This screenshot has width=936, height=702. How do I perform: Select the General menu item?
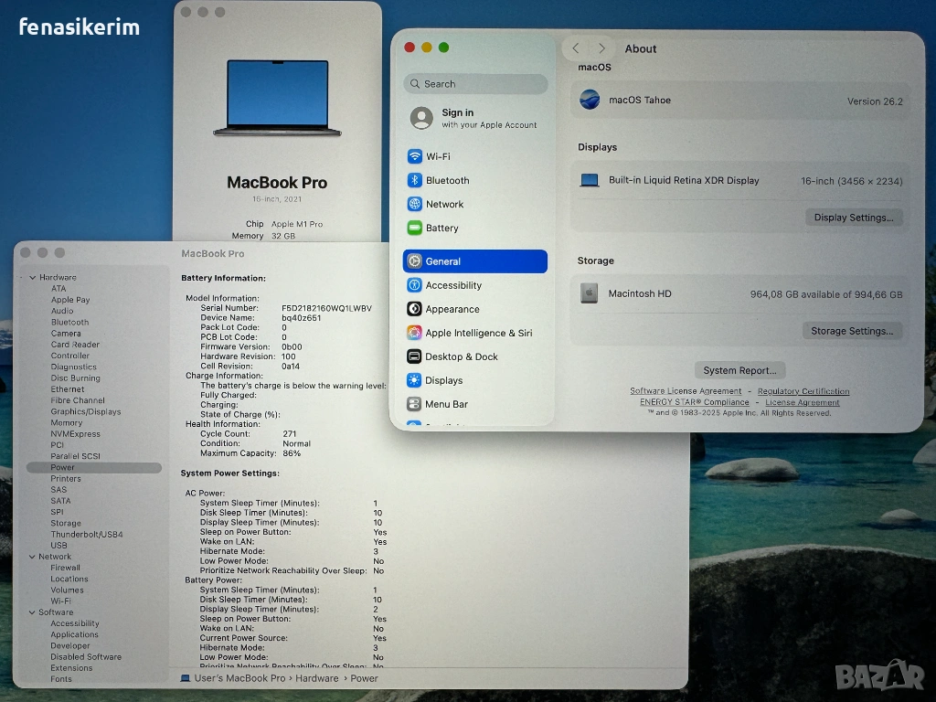(474, 261)
